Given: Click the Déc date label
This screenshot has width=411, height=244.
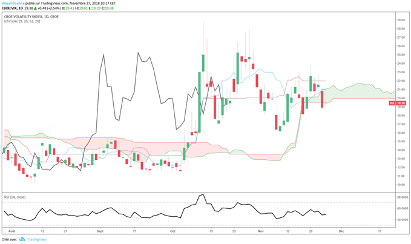Looking at the screenshot, I should (x=341, y=231).
